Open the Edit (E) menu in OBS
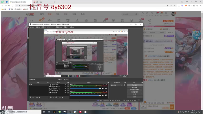203x114 pixels. (x=38, y=27)
